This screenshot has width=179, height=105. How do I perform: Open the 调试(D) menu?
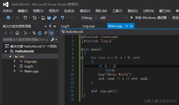(85, 11)
